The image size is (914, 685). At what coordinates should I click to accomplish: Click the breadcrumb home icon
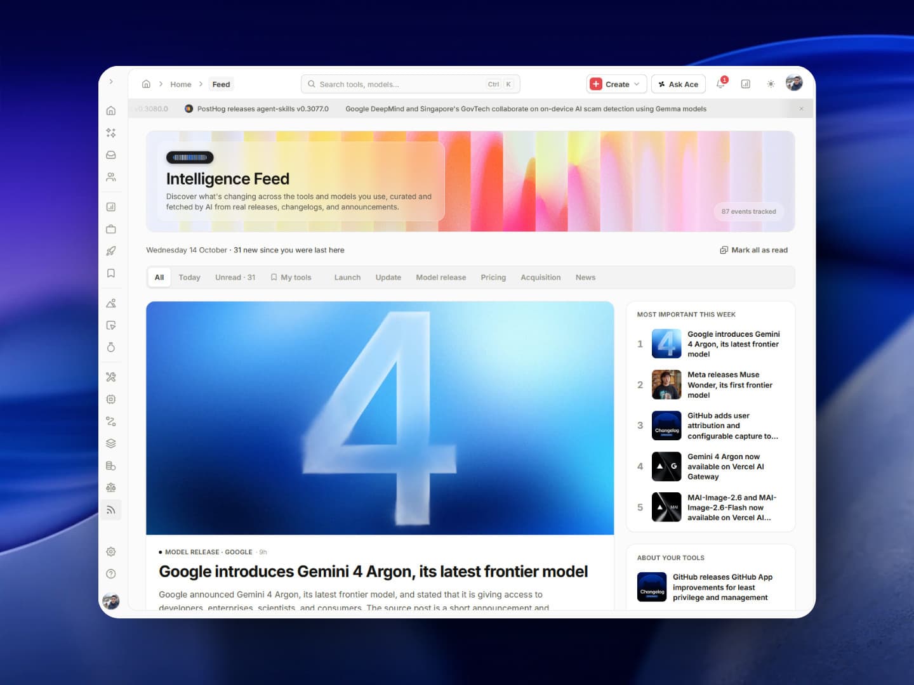pyautogui.click(x=146, y=84)
